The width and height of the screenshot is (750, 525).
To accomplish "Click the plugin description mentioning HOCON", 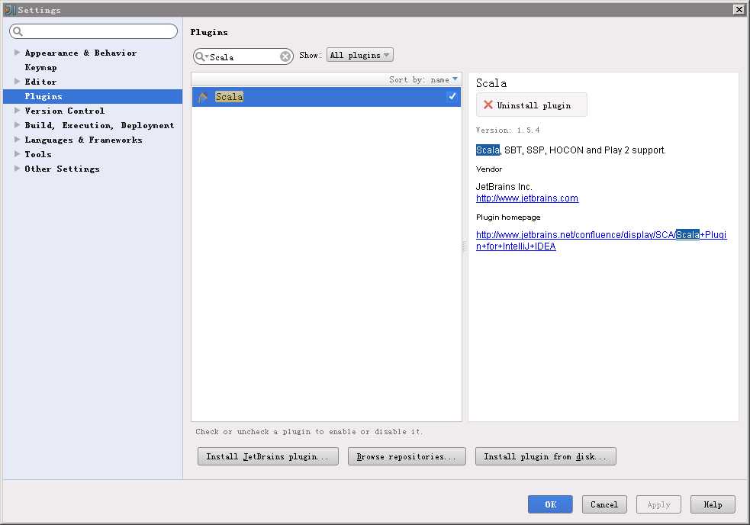I will click(x=571, y=150).
